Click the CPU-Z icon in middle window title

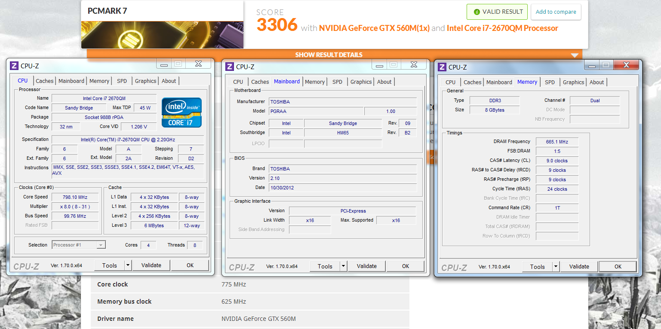[x=230, y=67]
